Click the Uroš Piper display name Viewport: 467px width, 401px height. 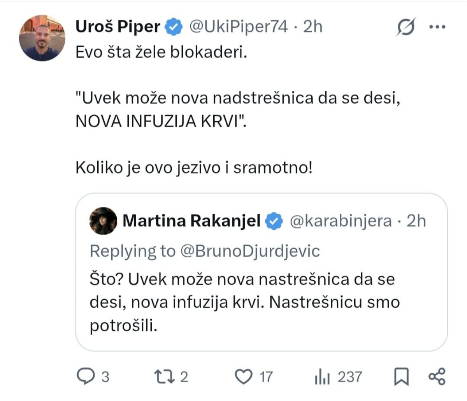[118, 26]
